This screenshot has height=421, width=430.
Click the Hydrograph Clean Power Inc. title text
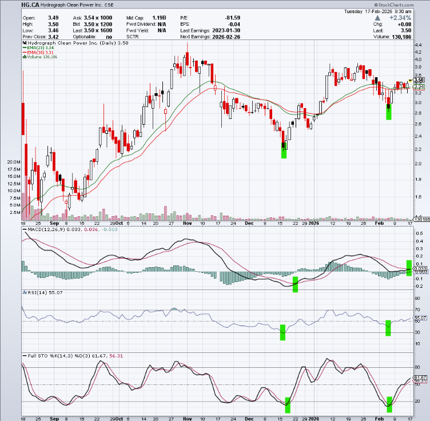coord(71,5)
